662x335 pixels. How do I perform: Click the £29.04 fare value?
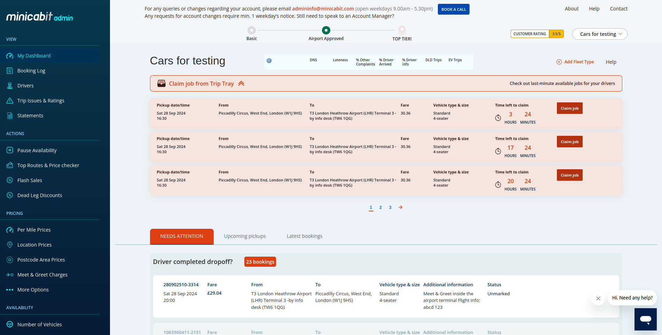(x=214, y=293)
